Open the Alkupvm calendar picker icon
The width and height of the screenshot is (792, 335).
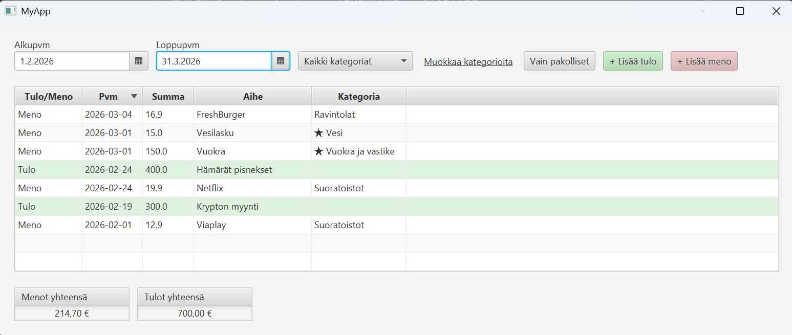coord(139,61)
